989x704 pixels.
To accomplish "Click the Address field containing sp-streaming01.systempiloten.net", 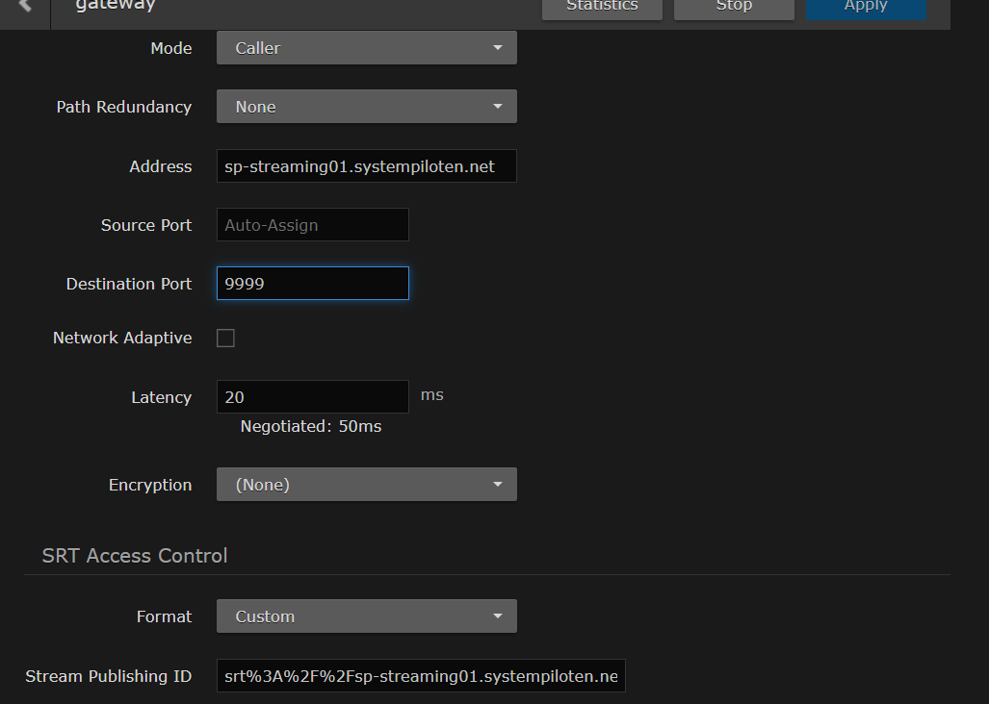I will point(366,165).
